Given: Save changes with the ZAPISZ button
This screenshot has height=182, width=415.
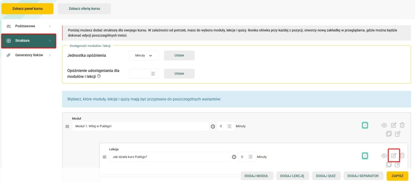Looking at the screenshot, I should [397, 176].
